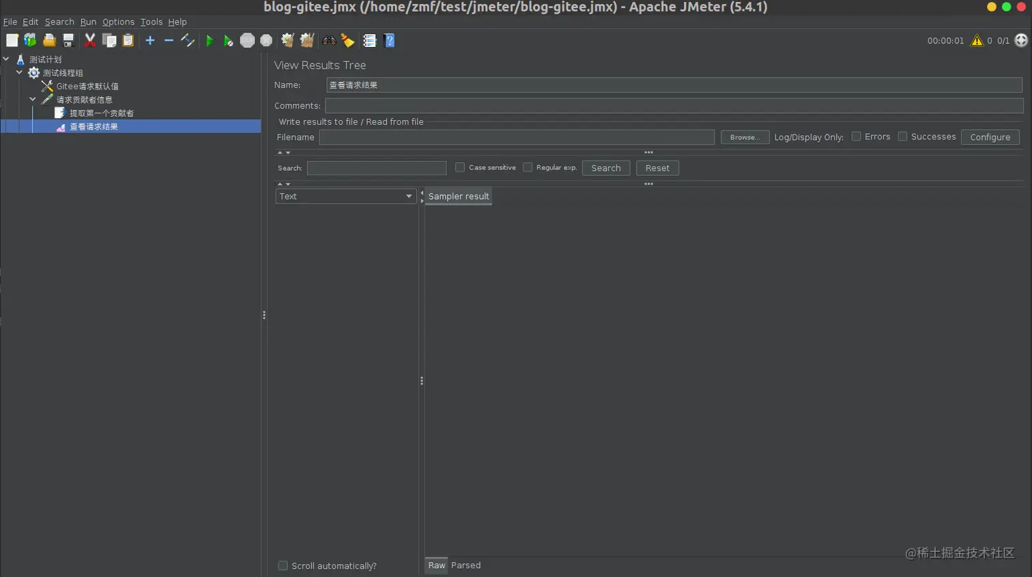1032x577 pixels.
Task: Open the Search menu
Action: [x=59, y=22]
